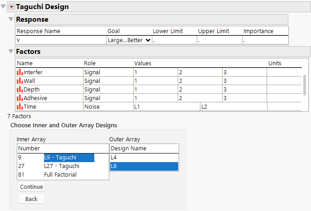Click the Goal column header
Viewport: 311px width, 211px height.
tap(113, 31)
